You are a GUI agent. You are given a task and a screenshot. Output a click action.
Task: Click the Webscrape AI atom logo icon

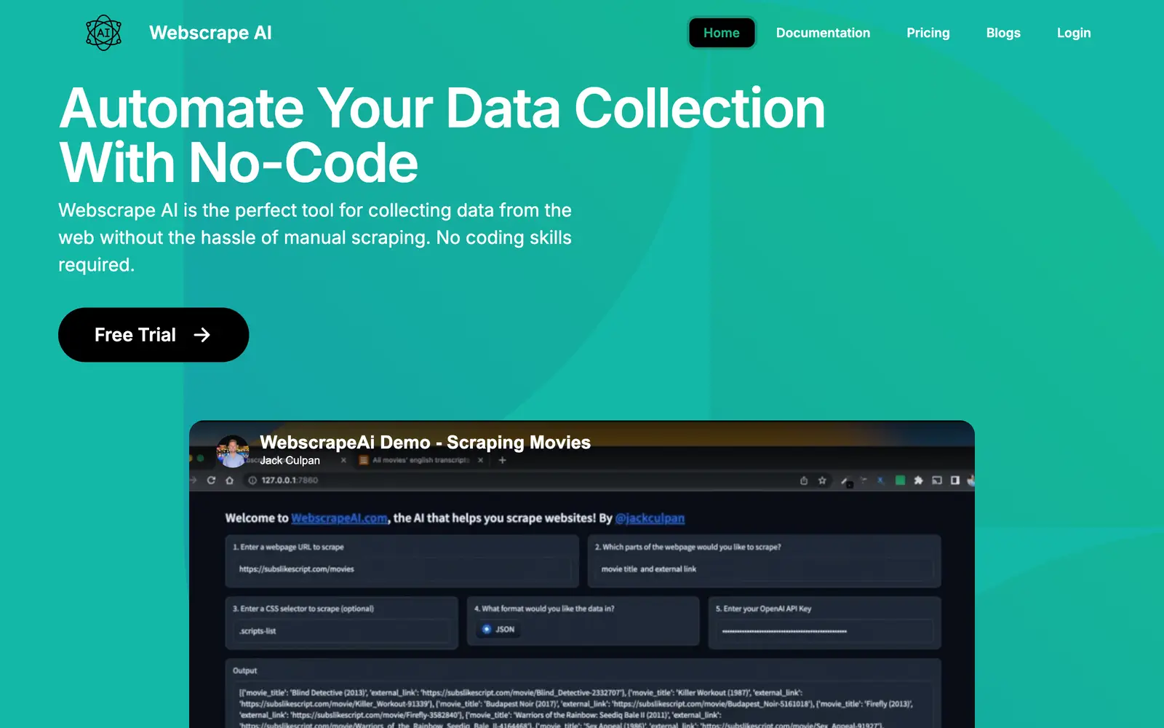(x=103, y=33)
